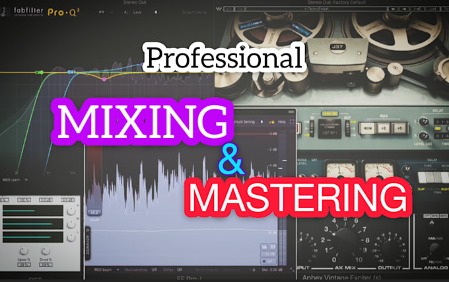Viewport: 449px width, 282px height.
Task: Click the Out: 0.00 dB readout in Pro-L
Action: click(273, 269)
